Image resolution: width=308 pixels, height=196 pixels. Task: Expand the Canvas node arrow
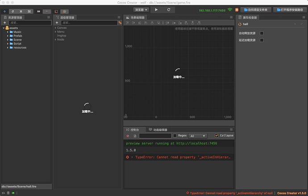(55, 28)
